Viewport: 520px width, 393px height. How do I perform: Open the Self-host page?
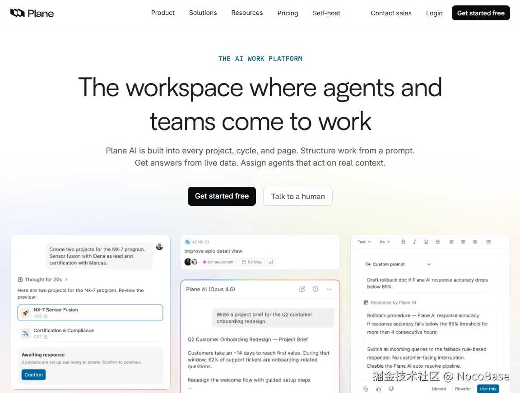coord(326,13)
